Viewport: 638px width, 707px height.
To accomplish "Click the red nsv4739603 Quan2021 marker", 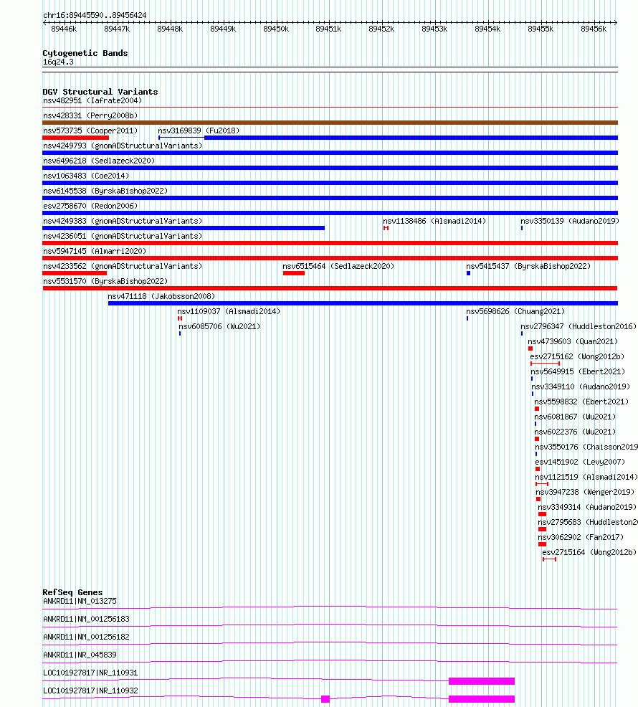I will (x=530, y=348).
